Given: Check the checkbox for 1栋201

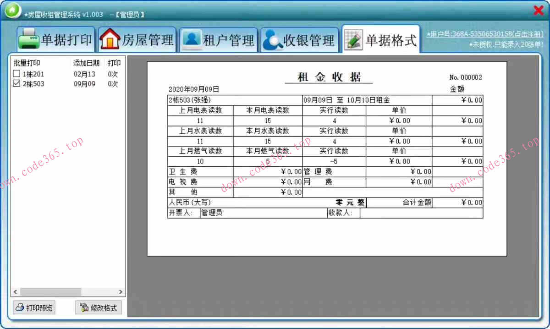Looking at the screenshot, I should click(x=16, y=73).
